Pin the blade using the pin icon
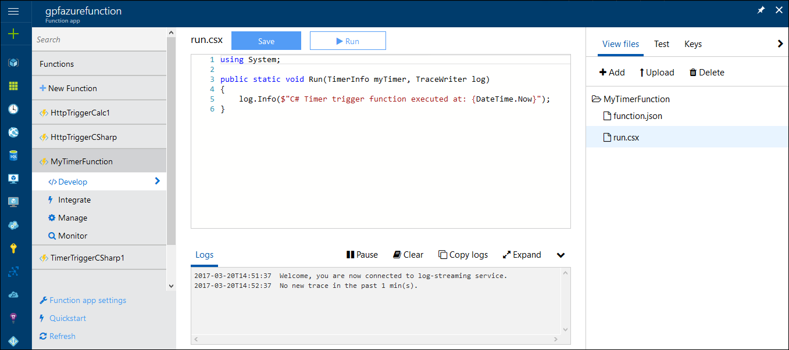The image size is (789, 350). coord(761,10)
